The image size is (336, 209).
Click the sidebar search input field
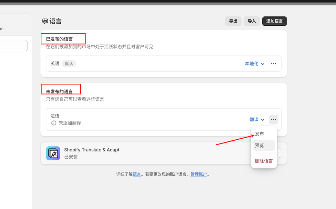(x=13, y=46)
